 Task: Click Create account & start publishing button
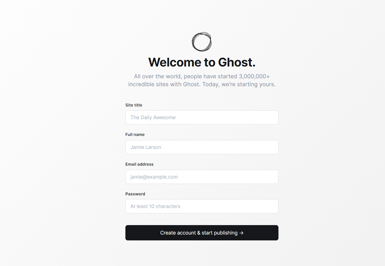(x=202, y=233)
